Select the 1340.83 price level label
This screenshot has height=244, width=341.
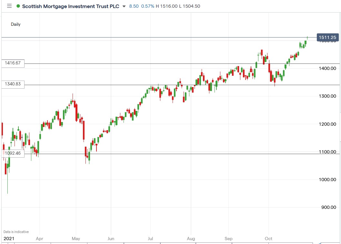click(x=13, y=84)
